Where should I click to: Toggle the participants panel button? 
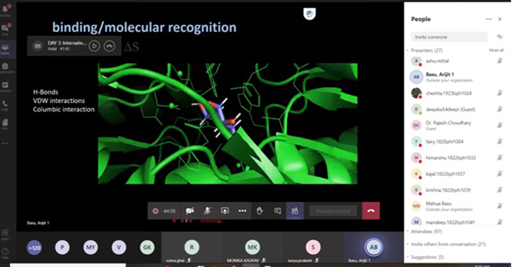(294, 211)
